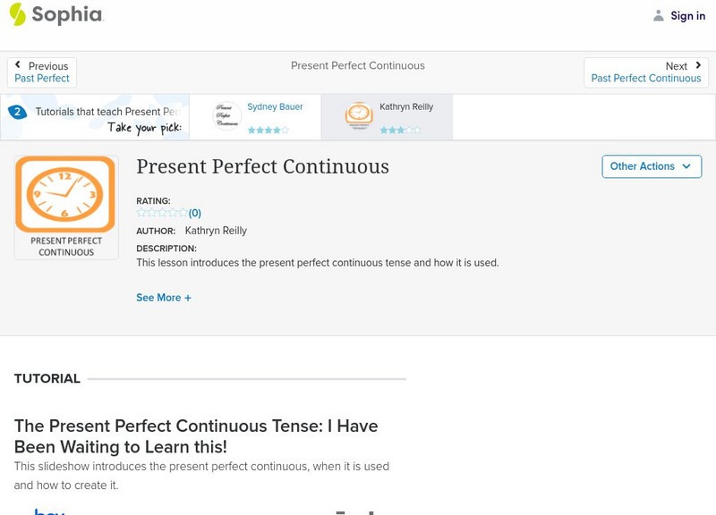
Task: Go to the Past Perfect Continuous lesson
Action: pyautogui.click(x=645, y=79)
